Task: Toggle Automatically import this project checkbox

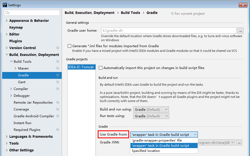Action: coord(101,68)
